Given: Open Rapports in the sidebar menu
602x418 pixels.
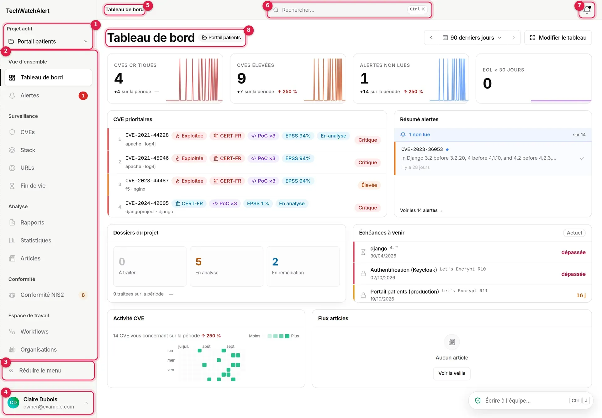Looking at the screenshot, I should tap(48, 222).
